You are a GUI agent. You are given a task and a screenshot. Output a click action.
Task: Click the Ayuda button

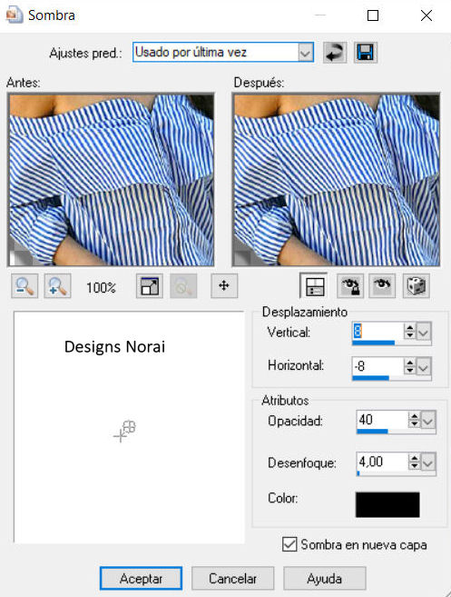click(324, 578)
